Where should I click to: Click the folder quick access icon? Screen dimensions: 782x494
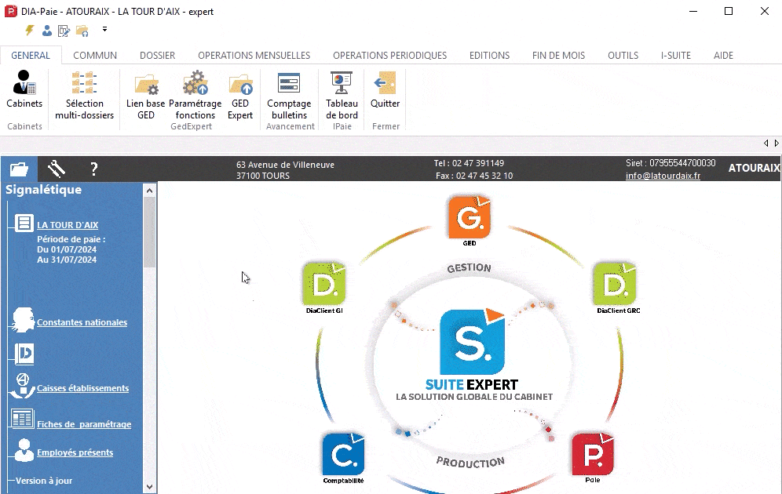(x=82, y=31)
